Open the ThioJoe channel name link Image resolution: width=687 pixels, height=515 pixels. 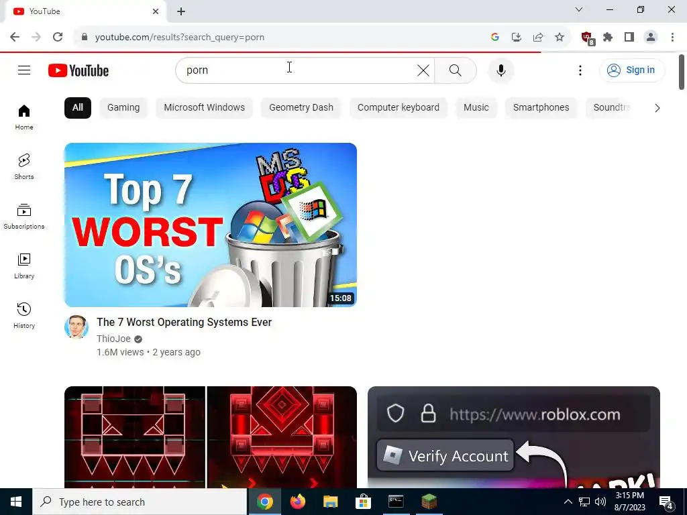tap(113, 339)
